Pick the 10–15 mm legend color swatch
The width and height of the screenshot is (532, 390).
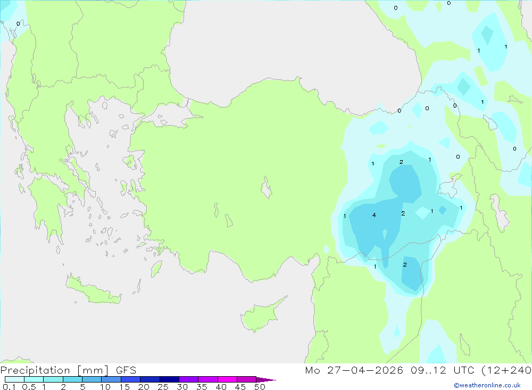[111, 379]
